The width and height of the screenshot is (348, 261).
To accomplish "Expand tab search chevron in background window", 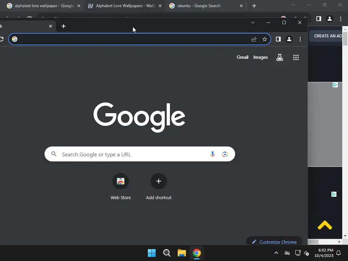I will pyautogui.click(x=293, y=5).
